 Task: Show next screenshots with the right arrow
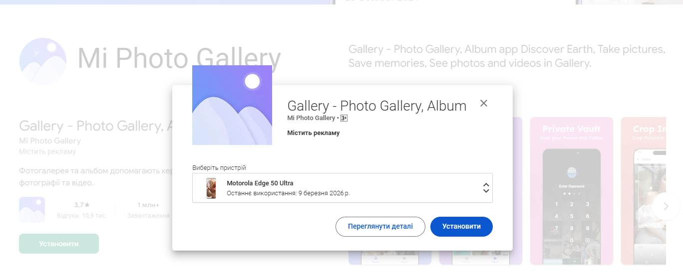point(666,206)
